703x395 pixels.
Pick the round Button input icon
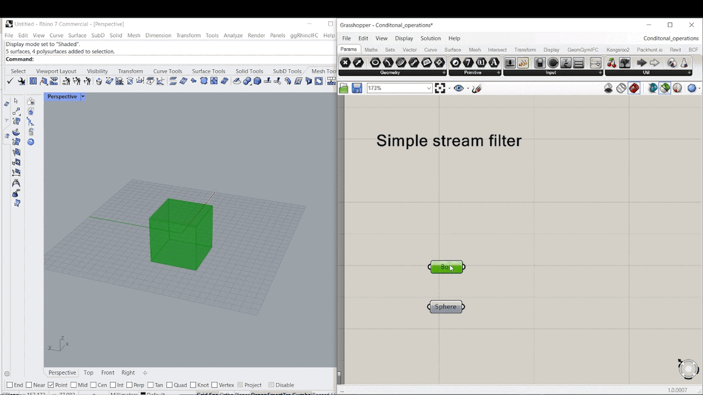pyautogui.click(x=553, y=63)
